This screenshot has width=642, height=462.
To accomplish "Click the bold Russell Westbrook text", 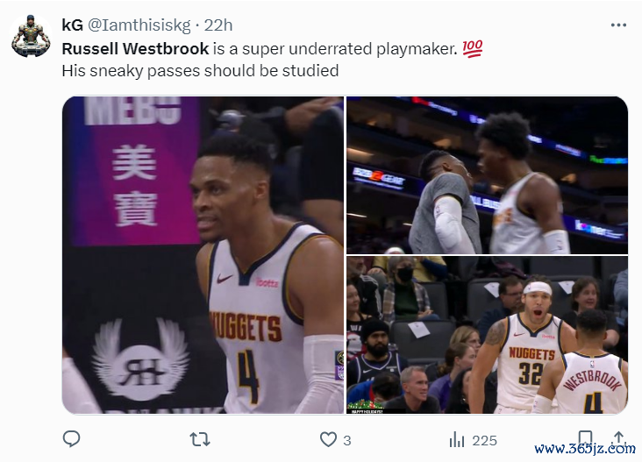I will [136, 49].
